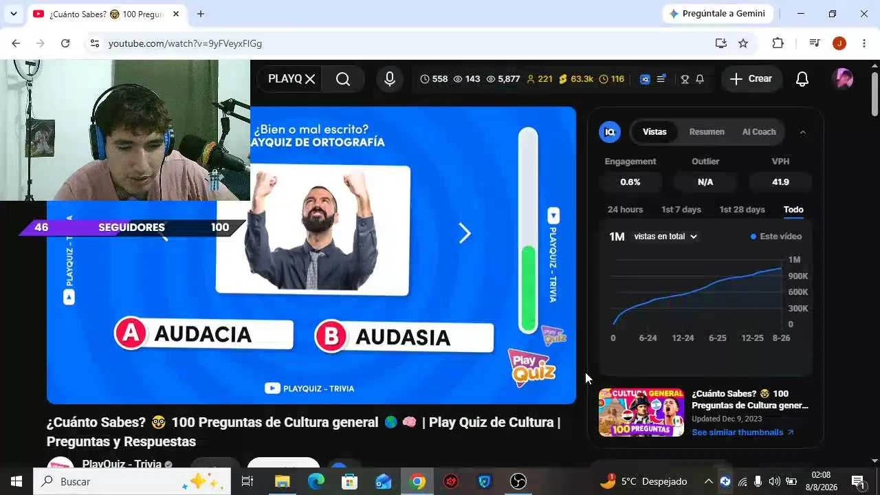Open the Chrome extensions puzzle icon

pyautogui.click(x=778, y=43)
